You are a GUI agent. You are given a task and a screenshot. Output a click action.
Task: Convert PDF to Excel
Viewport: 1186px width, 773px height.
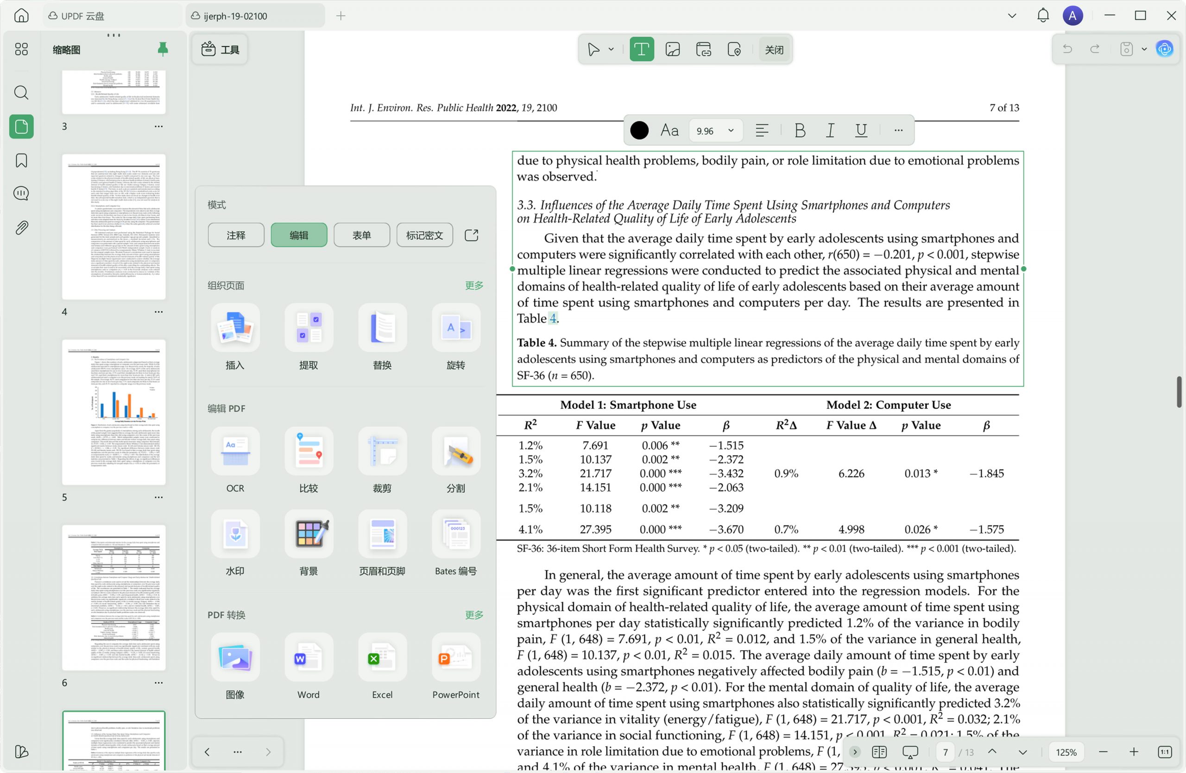click(382, 658)
